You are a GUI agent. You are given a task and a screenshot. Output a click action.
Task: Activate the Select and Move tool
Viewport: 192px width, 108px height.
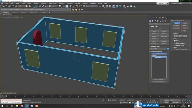click(x=40, y=6)
